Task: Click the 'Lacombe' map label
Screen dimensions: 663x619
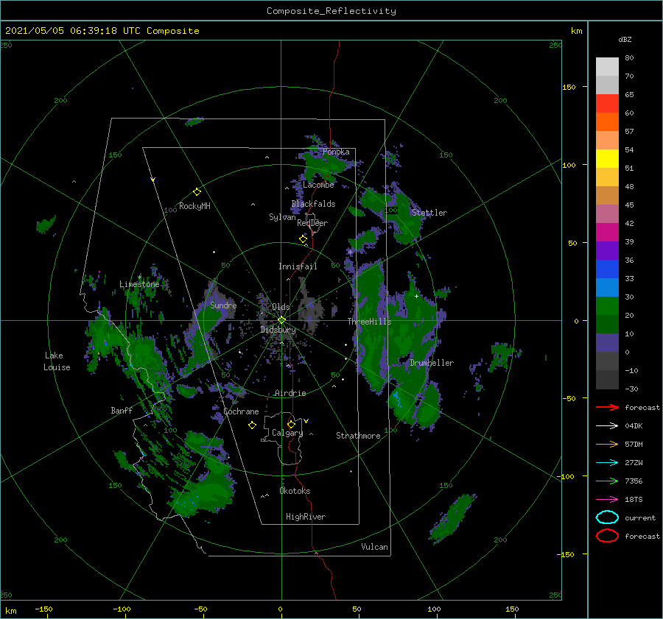Action: [x=318, y=185]
